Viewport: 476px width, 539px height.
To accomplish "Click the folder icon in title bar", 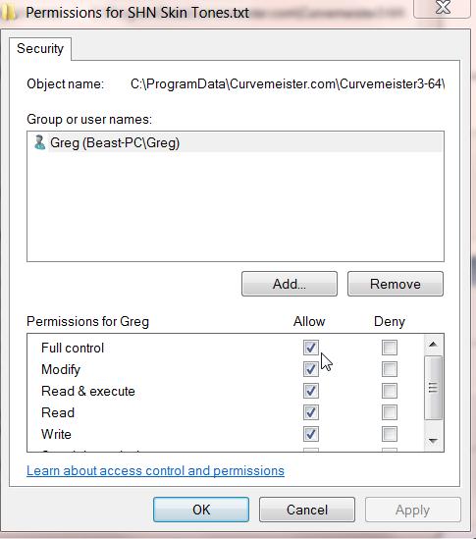I will [8, 13].
